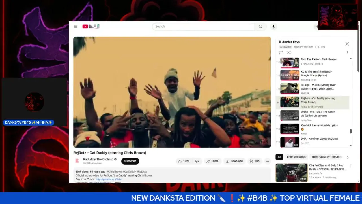
Task: Click DANKSTA #B4B AHHHA name label
Action: click(29, 122)
